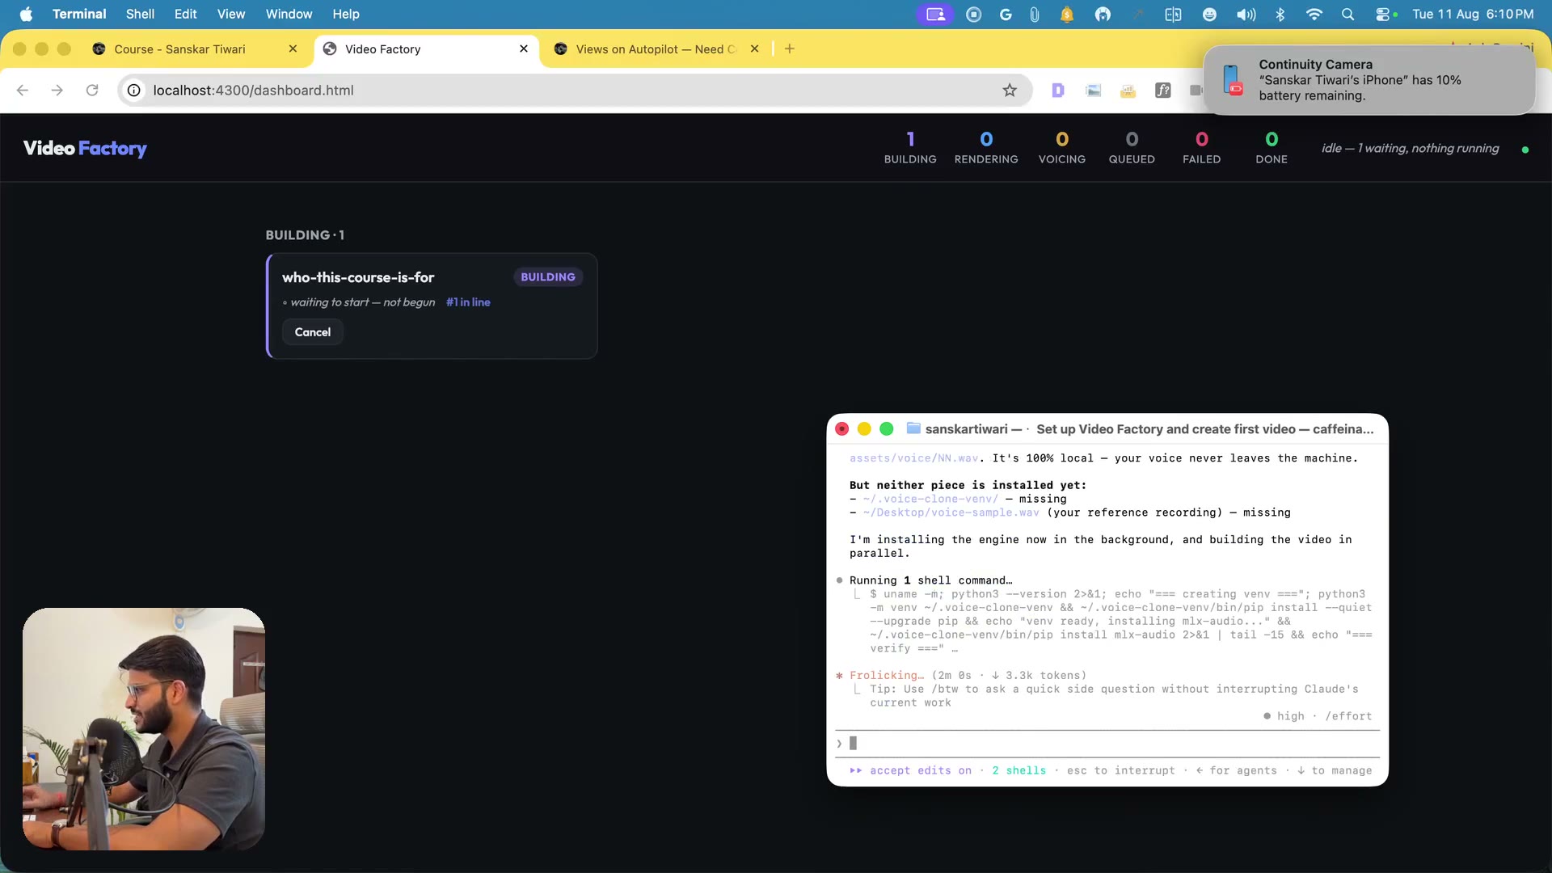
Task: Open a new browser tab
Action: [x=790, y=49]
